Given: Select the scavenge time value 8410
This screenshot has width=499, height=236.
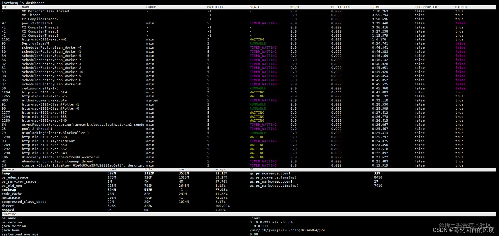Looking at the screenshot, I should [378, 178].
